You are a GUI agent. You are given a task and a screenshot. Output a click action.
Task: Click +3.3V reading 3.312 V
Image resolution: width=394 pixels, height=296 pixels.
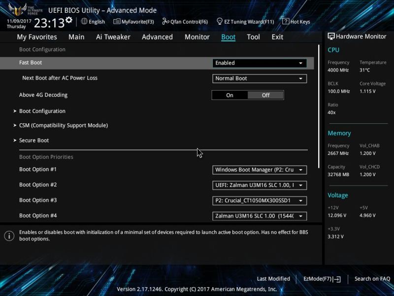click(x=335, y=237)
